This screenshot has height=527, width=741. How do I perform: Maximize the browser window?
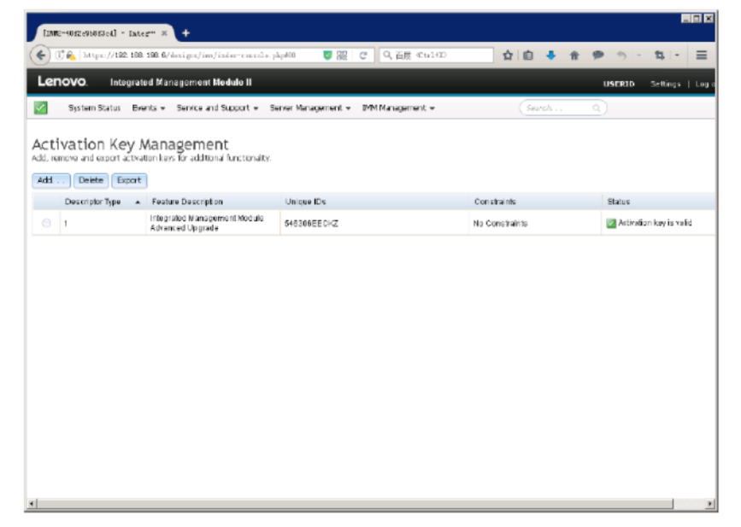tap(697, 19)
